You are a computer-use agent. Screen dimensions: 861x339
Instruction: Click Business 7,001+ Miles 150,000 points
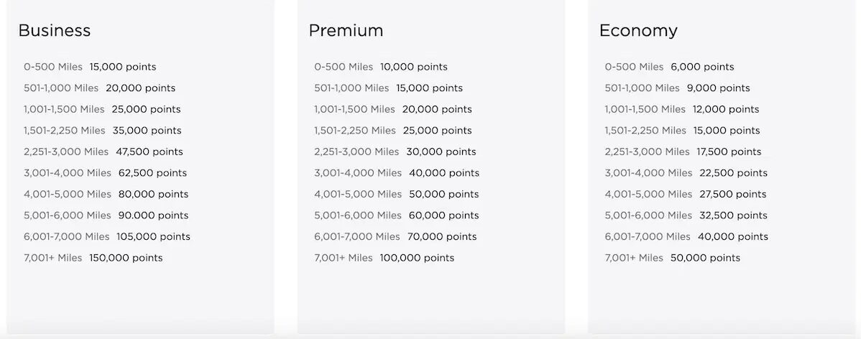(x=93, y=258)
